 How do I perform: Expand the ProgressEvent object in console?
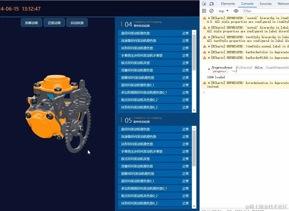[209, 69]
